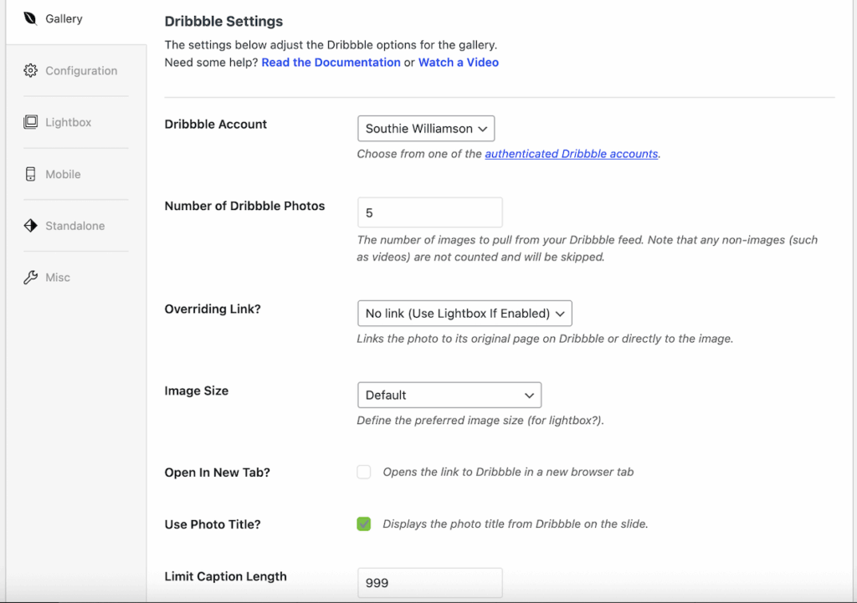
Task: Click the Read the Documentation link
Action: [331, 62]
